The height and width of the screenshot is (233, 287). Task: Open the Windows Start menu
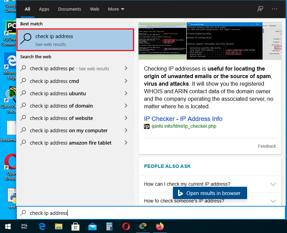[x=8, y=226]
